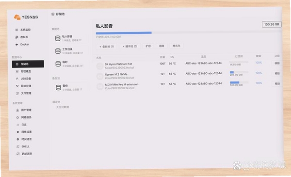Click the 20% usage bar of Ugreen M.2
Image resolution: width=291 pixels, height=177 pixels.
tap(239, 72)
